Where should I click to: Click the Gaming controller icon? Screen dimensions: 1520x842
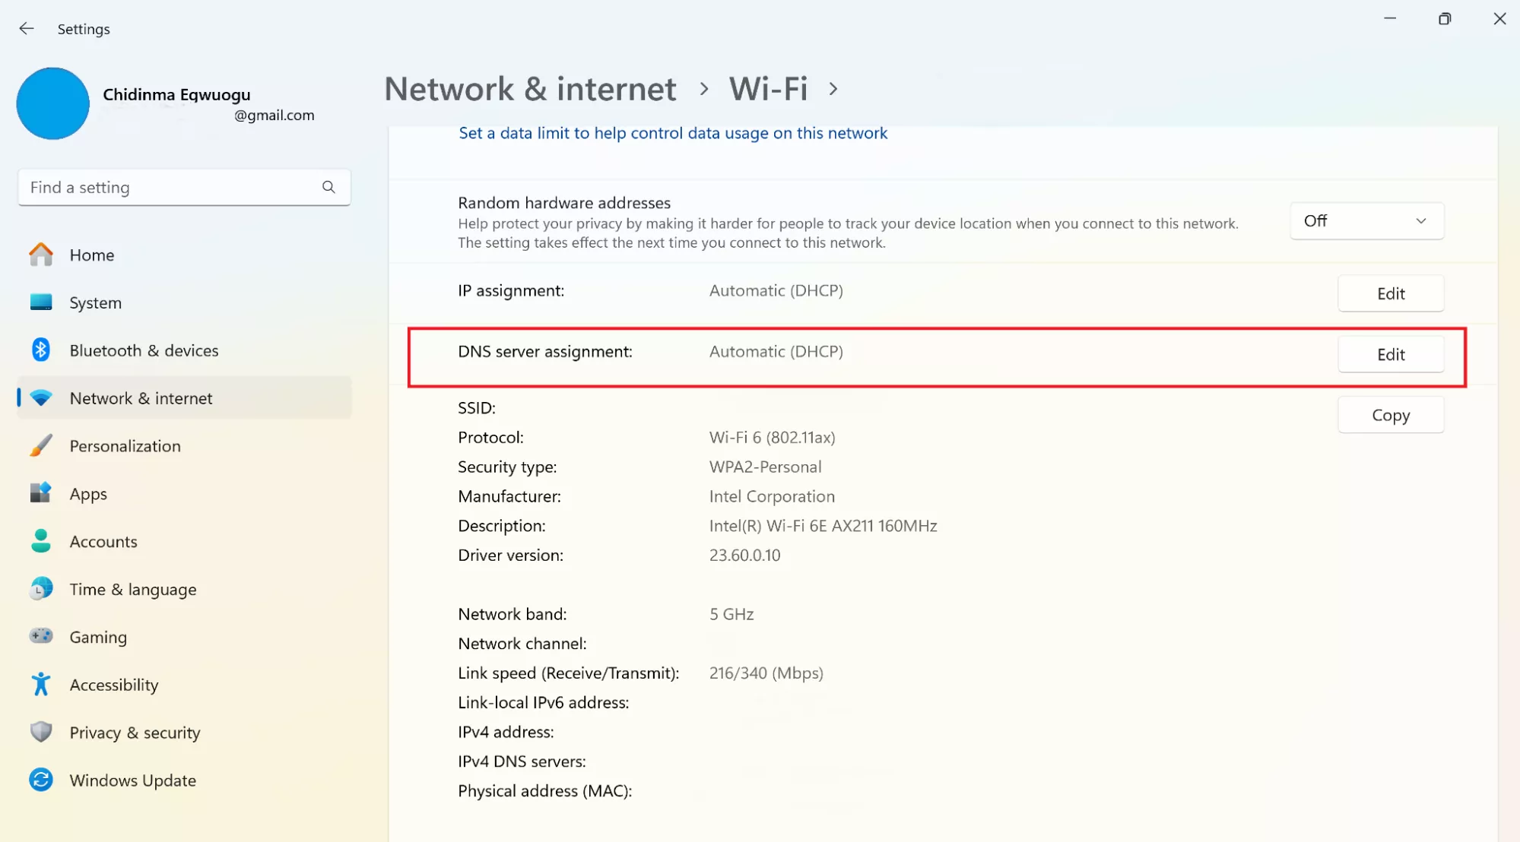tap(41, 636)
